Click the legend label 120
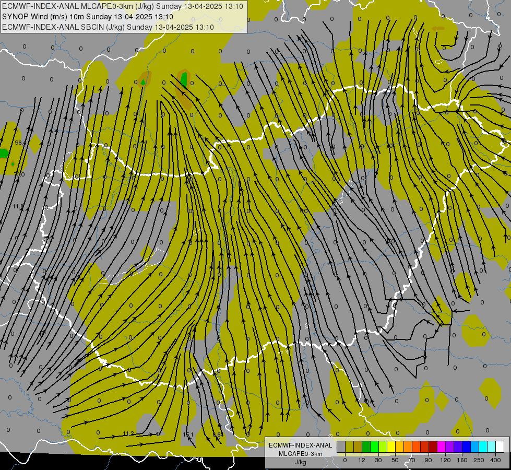Screen dimensions: 511x470 pos(445,460)
